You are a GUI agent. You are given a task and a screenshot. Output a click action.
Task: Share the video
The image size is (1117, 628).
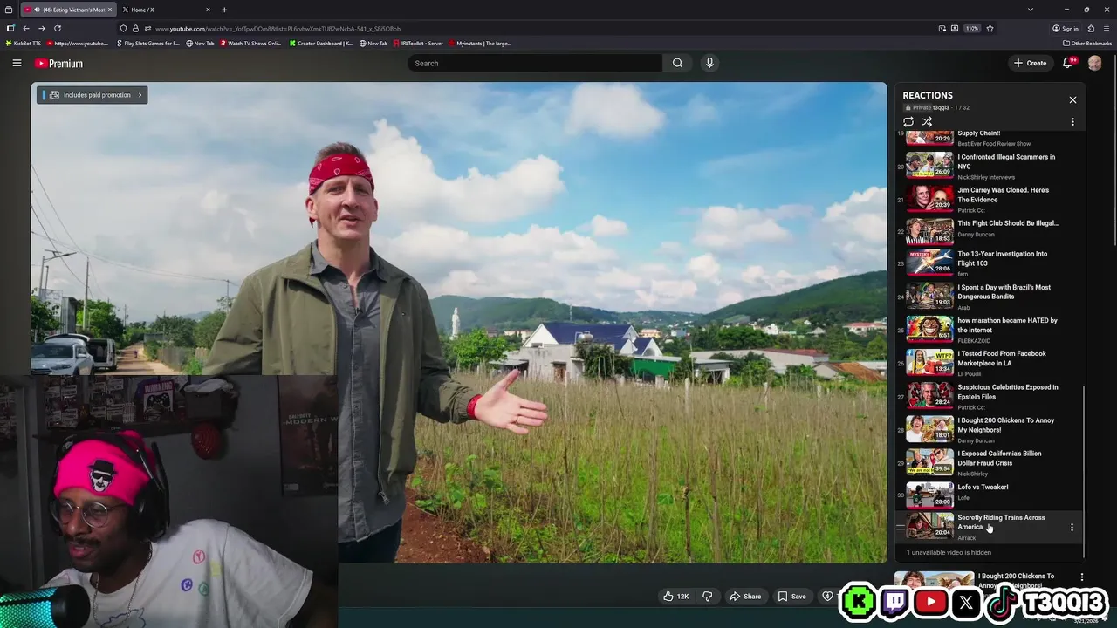745,596
